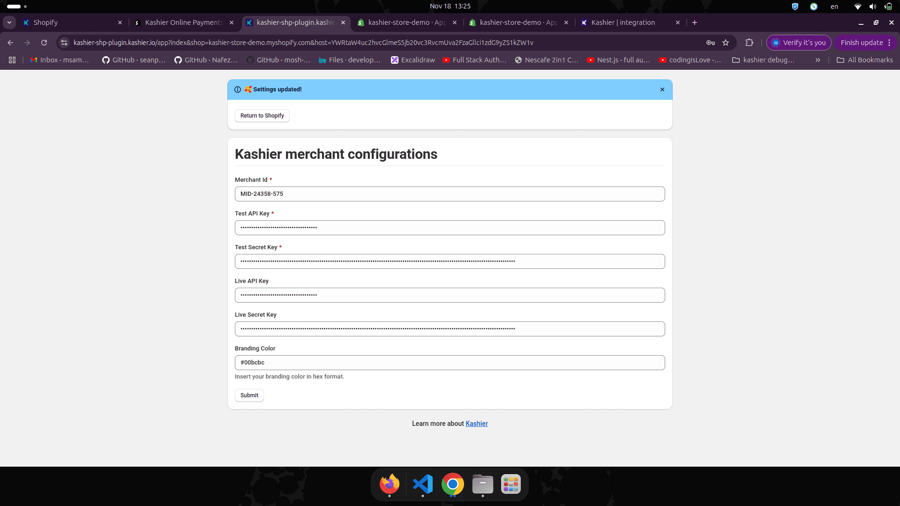Return to Shopify via the button
Image resolution: width=900 pixels, height=506 pixels.
pyautogui.click(x=262, y=116)
